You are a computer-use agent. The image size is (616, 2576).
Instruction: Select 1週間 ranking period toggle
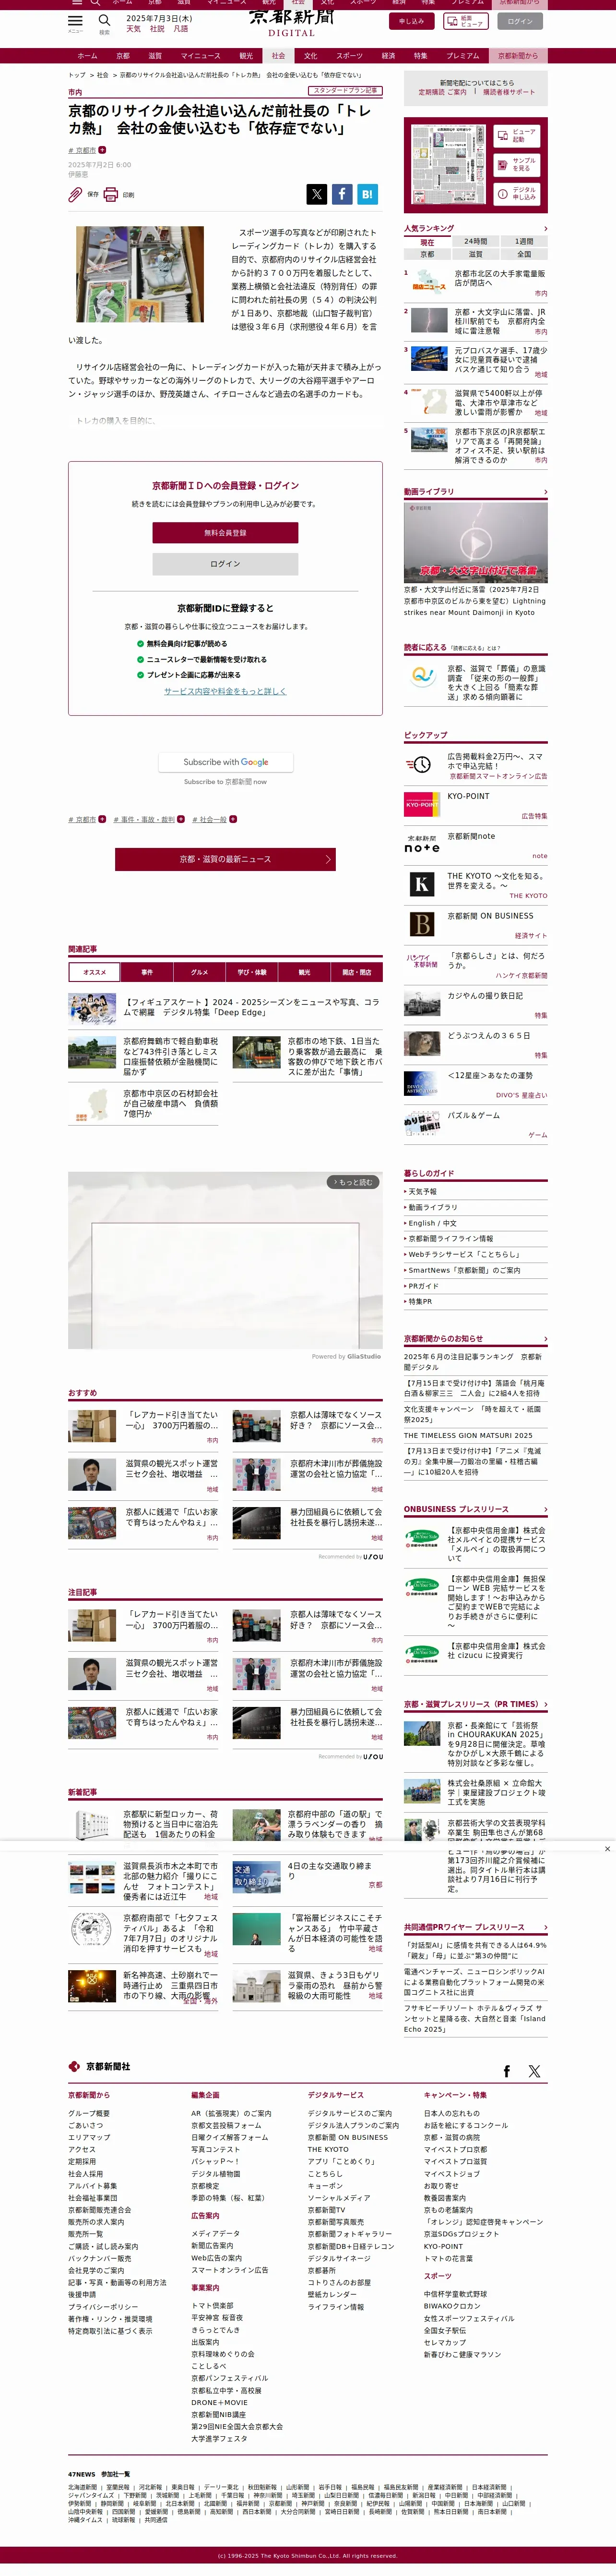click(524, 242)
